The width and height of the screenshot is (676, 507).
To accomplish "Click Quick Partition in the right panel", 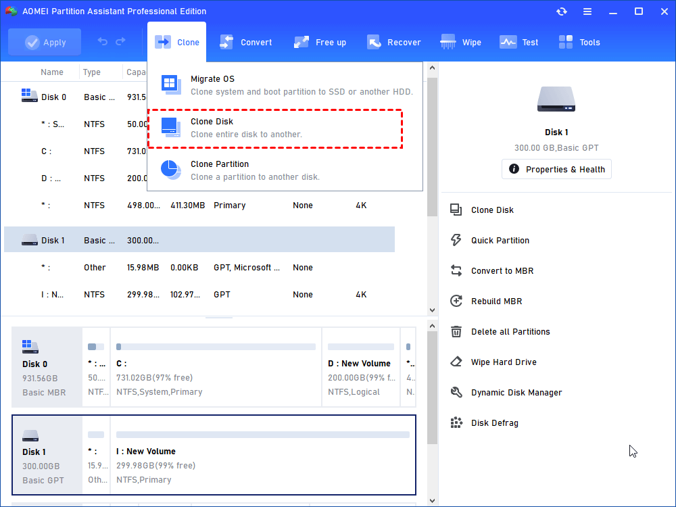I will pyautogui.click(x=500, y=240).
